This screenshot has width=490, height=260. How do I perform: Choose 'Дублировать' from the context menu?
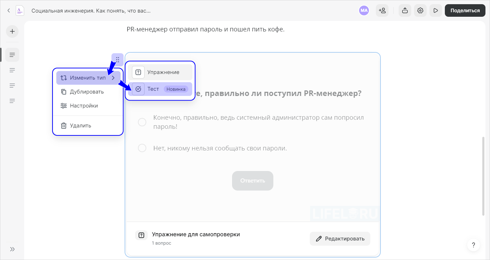point(87,91)
